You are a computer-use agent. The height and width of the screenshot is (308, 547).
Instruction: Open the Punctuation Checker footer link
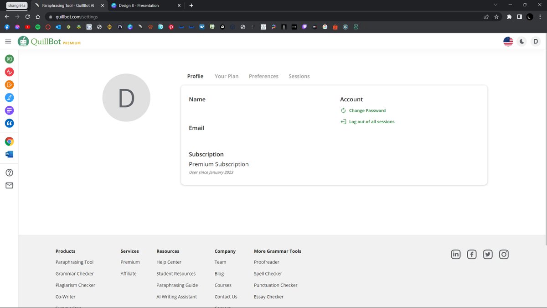tap(276, 285)
